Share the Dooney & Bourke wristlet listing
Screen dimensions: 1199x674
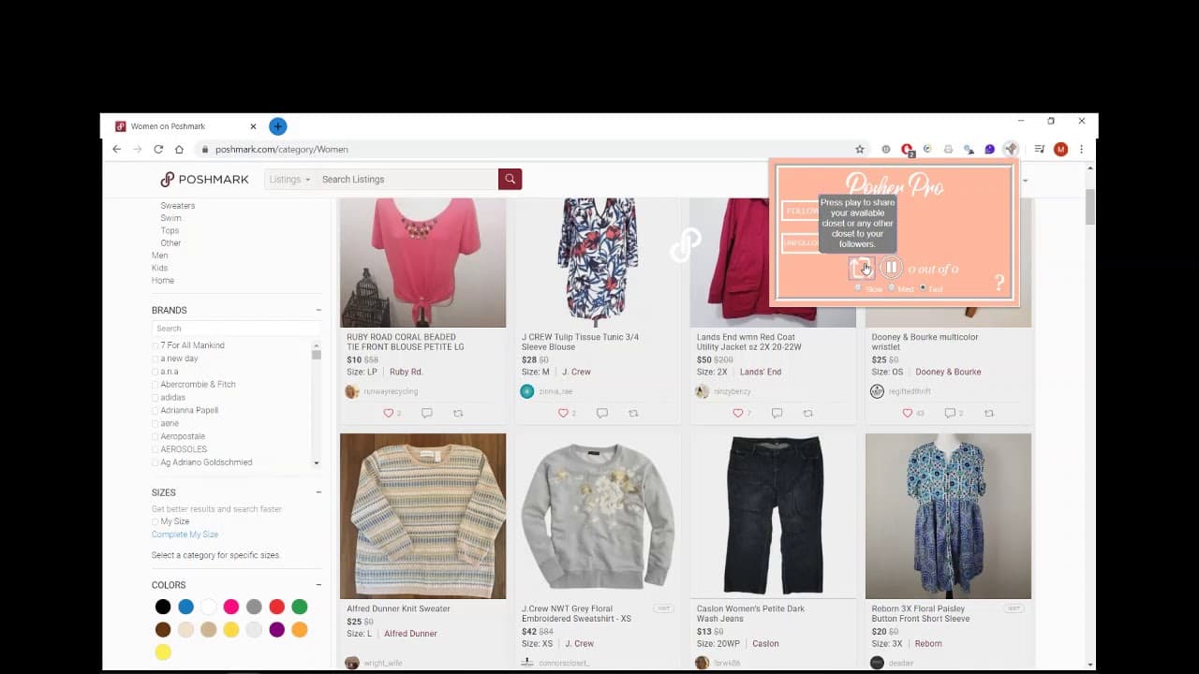[x=988, y=413]
